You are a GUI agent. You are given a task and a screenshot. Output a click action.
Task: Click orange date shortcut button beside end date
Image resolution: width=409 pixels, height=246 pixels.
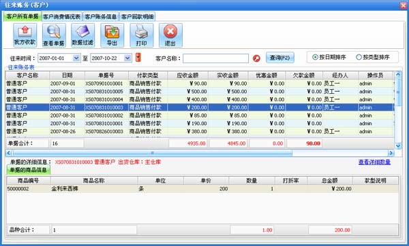click(138, 58)
